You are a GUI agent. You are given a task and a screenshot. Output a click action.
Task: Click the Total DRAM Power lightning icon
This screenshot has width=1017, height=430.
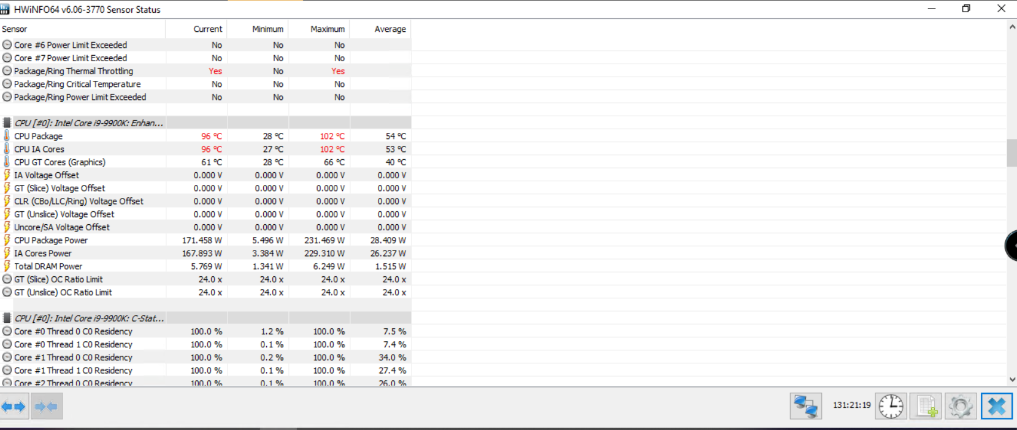pyautogui.click(x=7, y=266)
